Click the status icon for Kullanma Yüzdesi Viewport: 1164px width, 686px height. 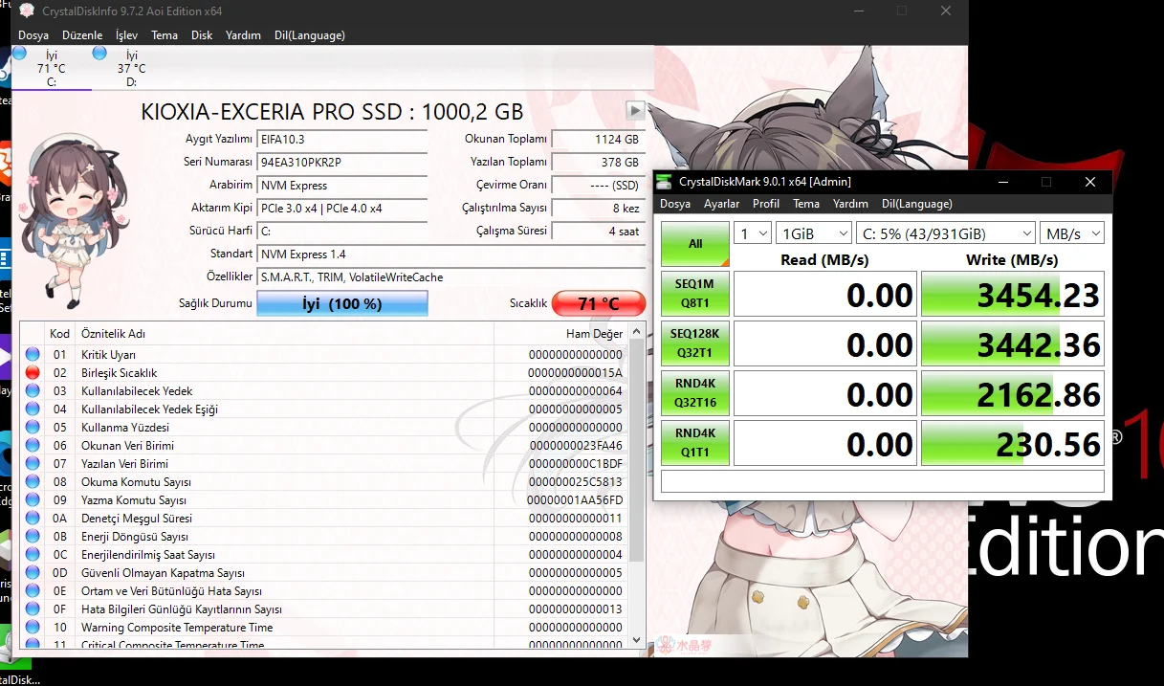(33, 428)
